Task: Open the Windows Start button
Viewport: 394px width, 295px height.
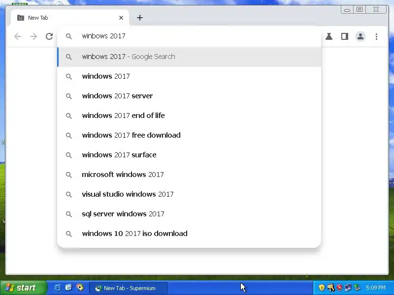Action: (x=23, y=288)
